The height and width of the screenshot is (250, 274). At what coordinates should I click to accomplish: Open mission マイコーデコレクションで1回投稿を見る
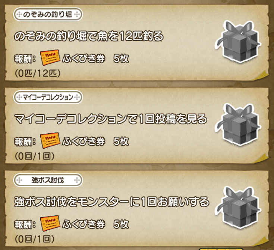pyautogui.click(x=111, y=119)
